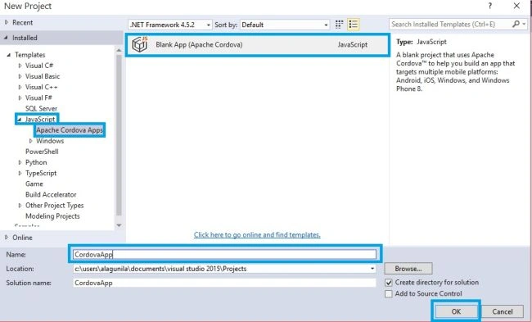Switch to medium icons list view
532x322 pixels.
tap(354, 25)
